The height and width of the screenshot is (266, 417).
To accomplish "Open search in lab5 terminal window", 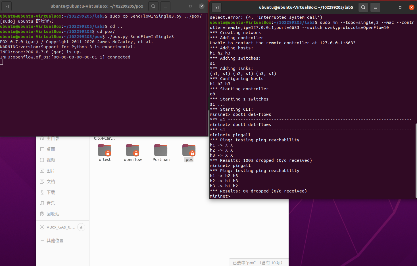I will [x=363, y=7].
